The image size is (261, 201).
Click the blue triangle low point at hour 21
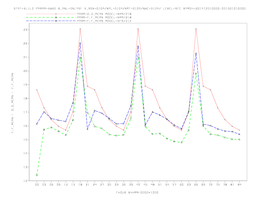[87, 129]
